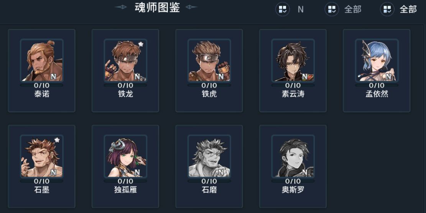Select 素云涛 character portrait
This screenshot has height=213, width=426.
click(x=293, y=60)
